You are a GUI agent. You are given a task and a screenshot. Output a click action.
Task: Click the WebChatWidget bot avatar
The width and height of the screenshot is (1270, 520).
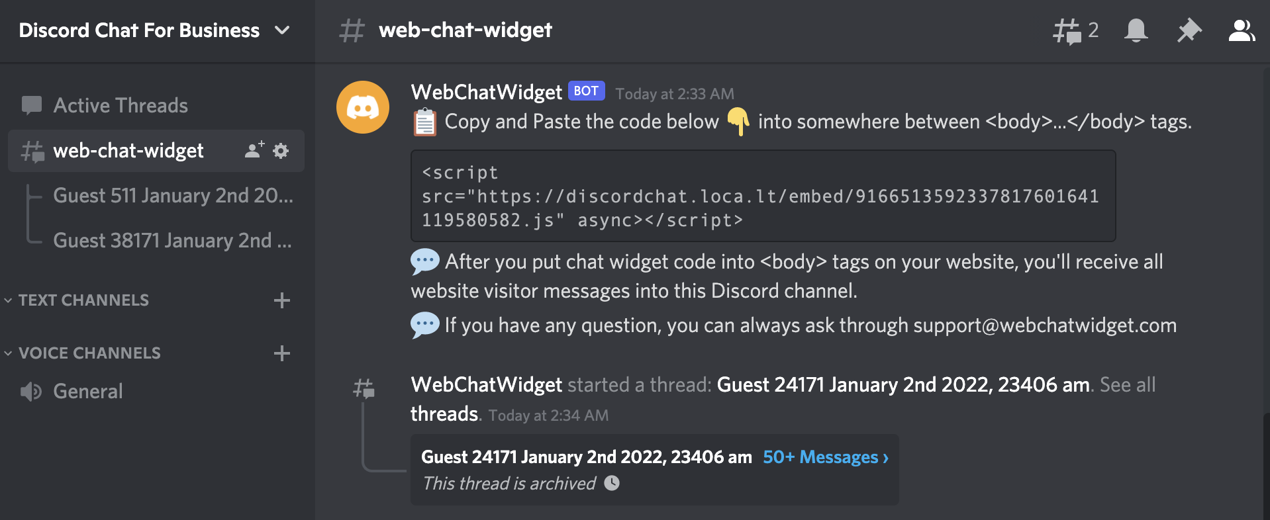pyautogui.click(x=362, y=107)
